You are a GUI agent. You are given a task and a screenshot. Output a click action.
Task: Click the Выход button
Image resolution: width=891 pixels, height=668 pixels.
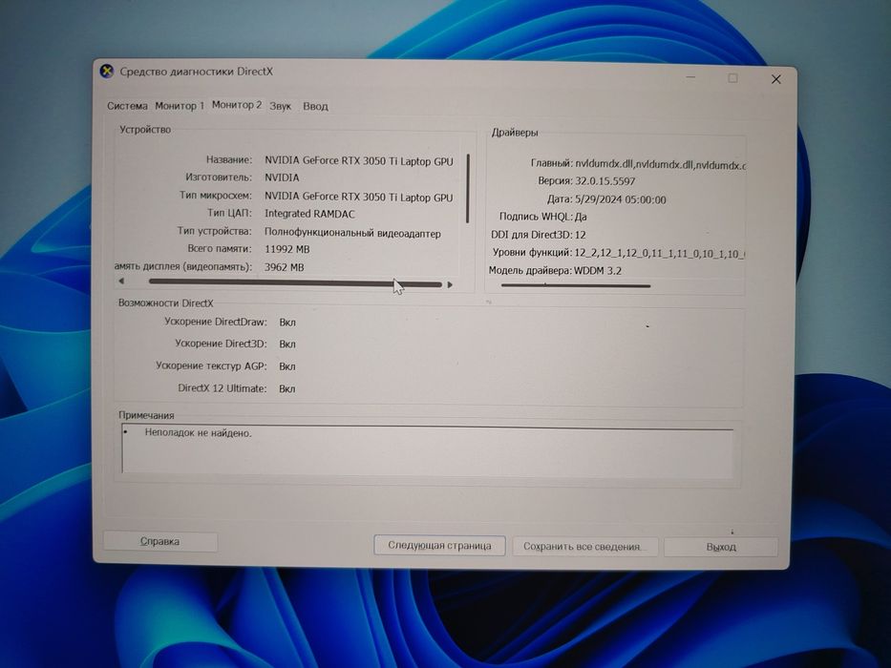point(721,547)
